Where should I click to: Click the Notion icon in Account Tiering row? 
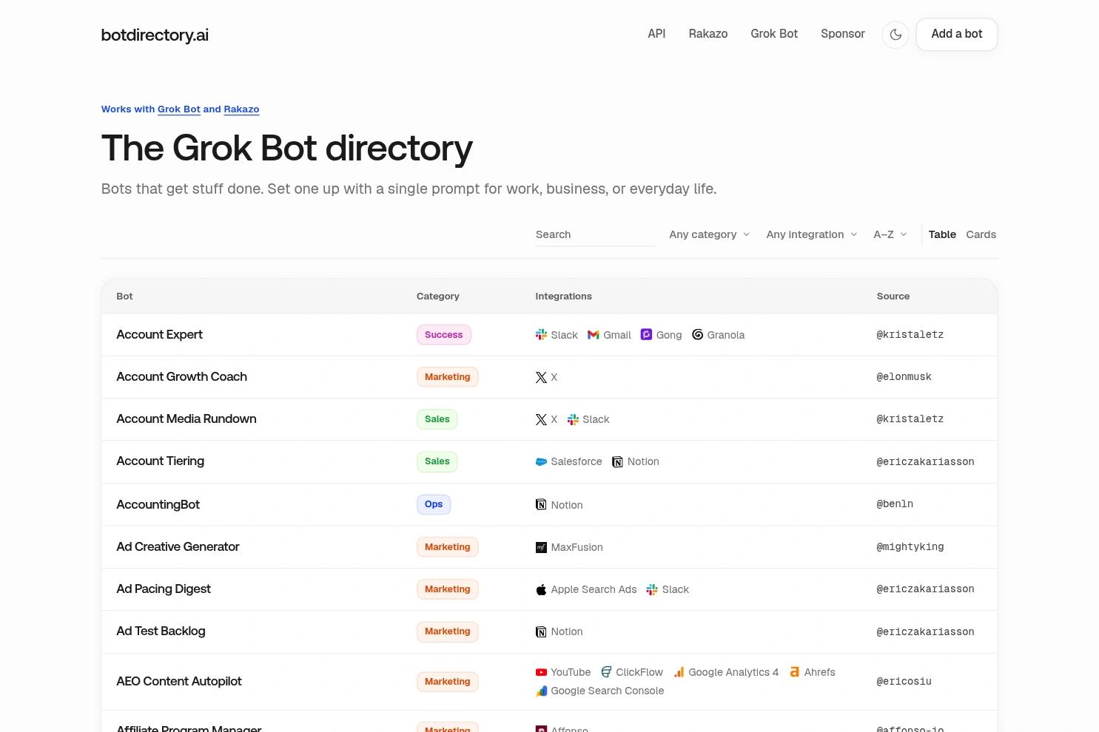pyautogui.click(x=617, y=461)
